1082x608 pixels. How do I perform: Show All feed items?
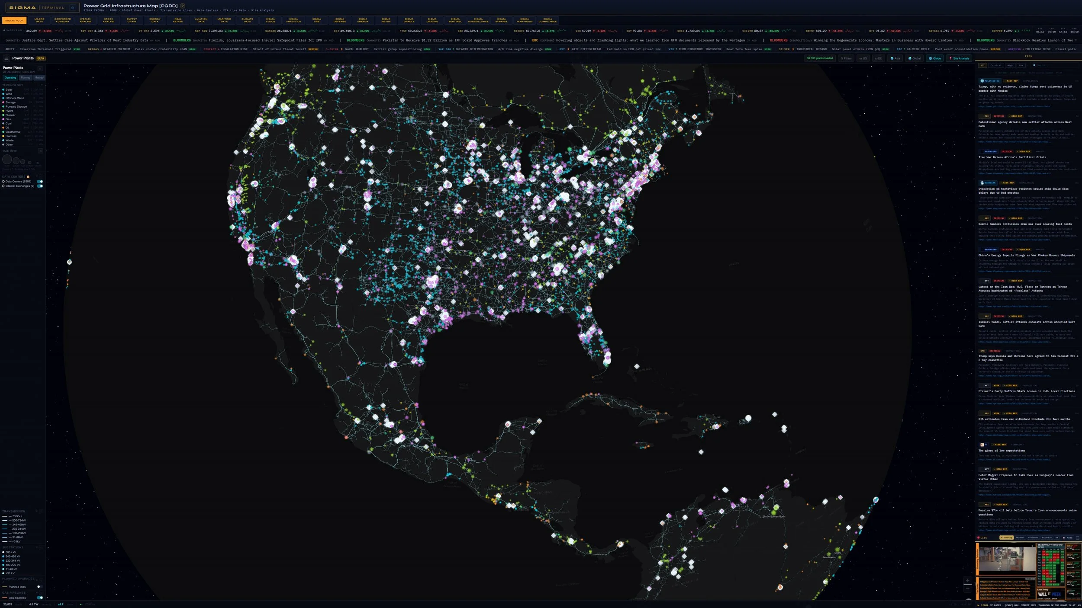(x=982, y=65)
